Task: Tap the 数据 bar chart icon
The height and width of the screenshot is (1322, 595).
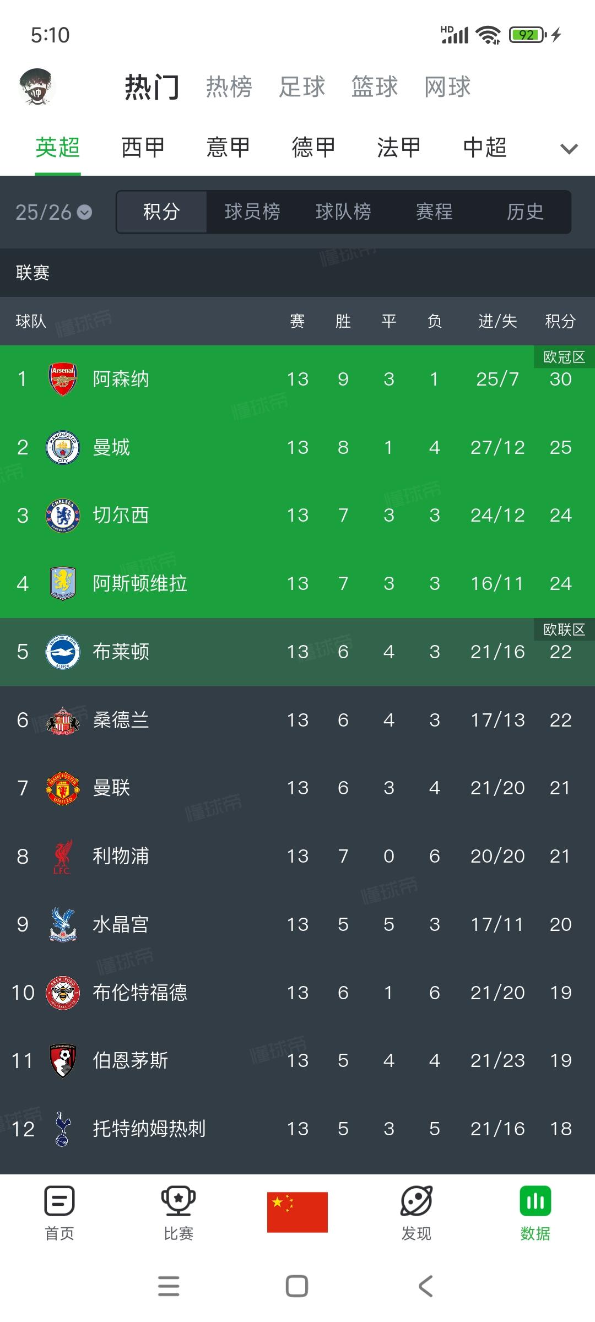Action: pos(535,1201)
